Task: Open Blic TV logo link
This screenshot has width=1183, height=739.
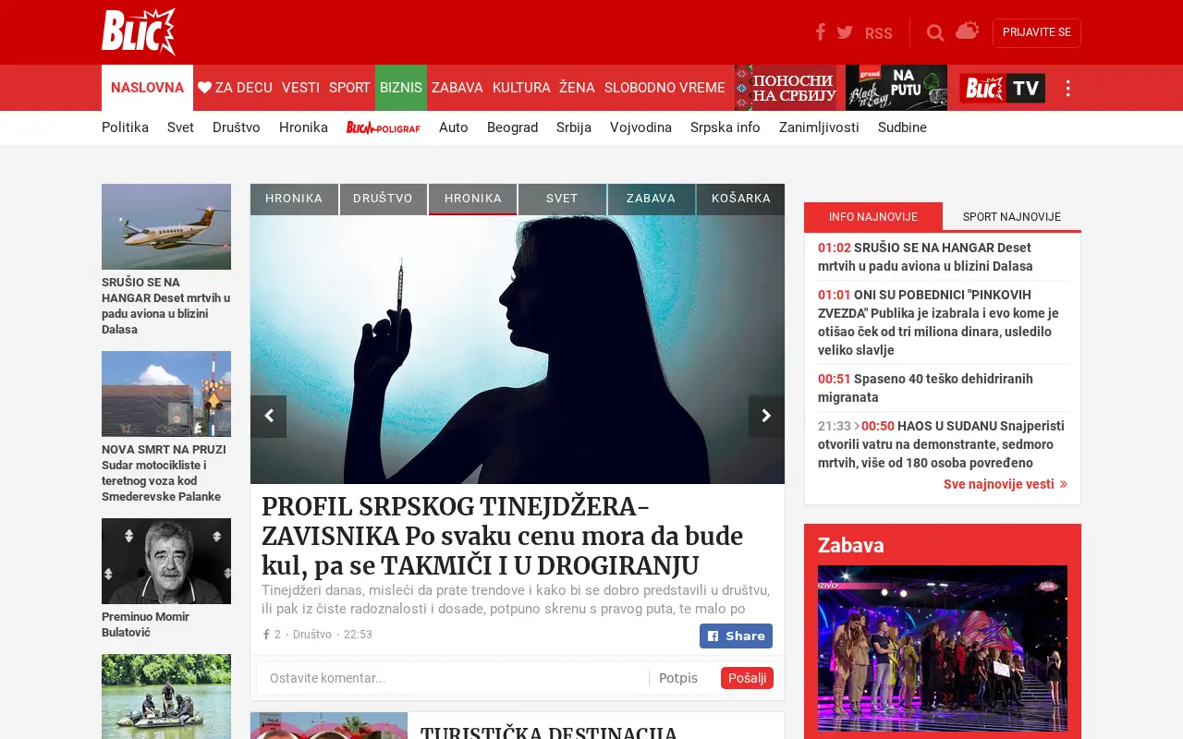Action: coord(1003,88)
